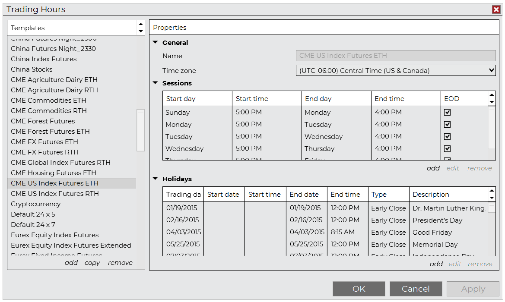Collapse the General section

[x=155, y=42]
